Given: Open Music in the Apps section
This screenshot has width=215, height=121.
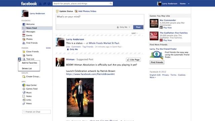Looking at the screenshot, I should point(29,93).
